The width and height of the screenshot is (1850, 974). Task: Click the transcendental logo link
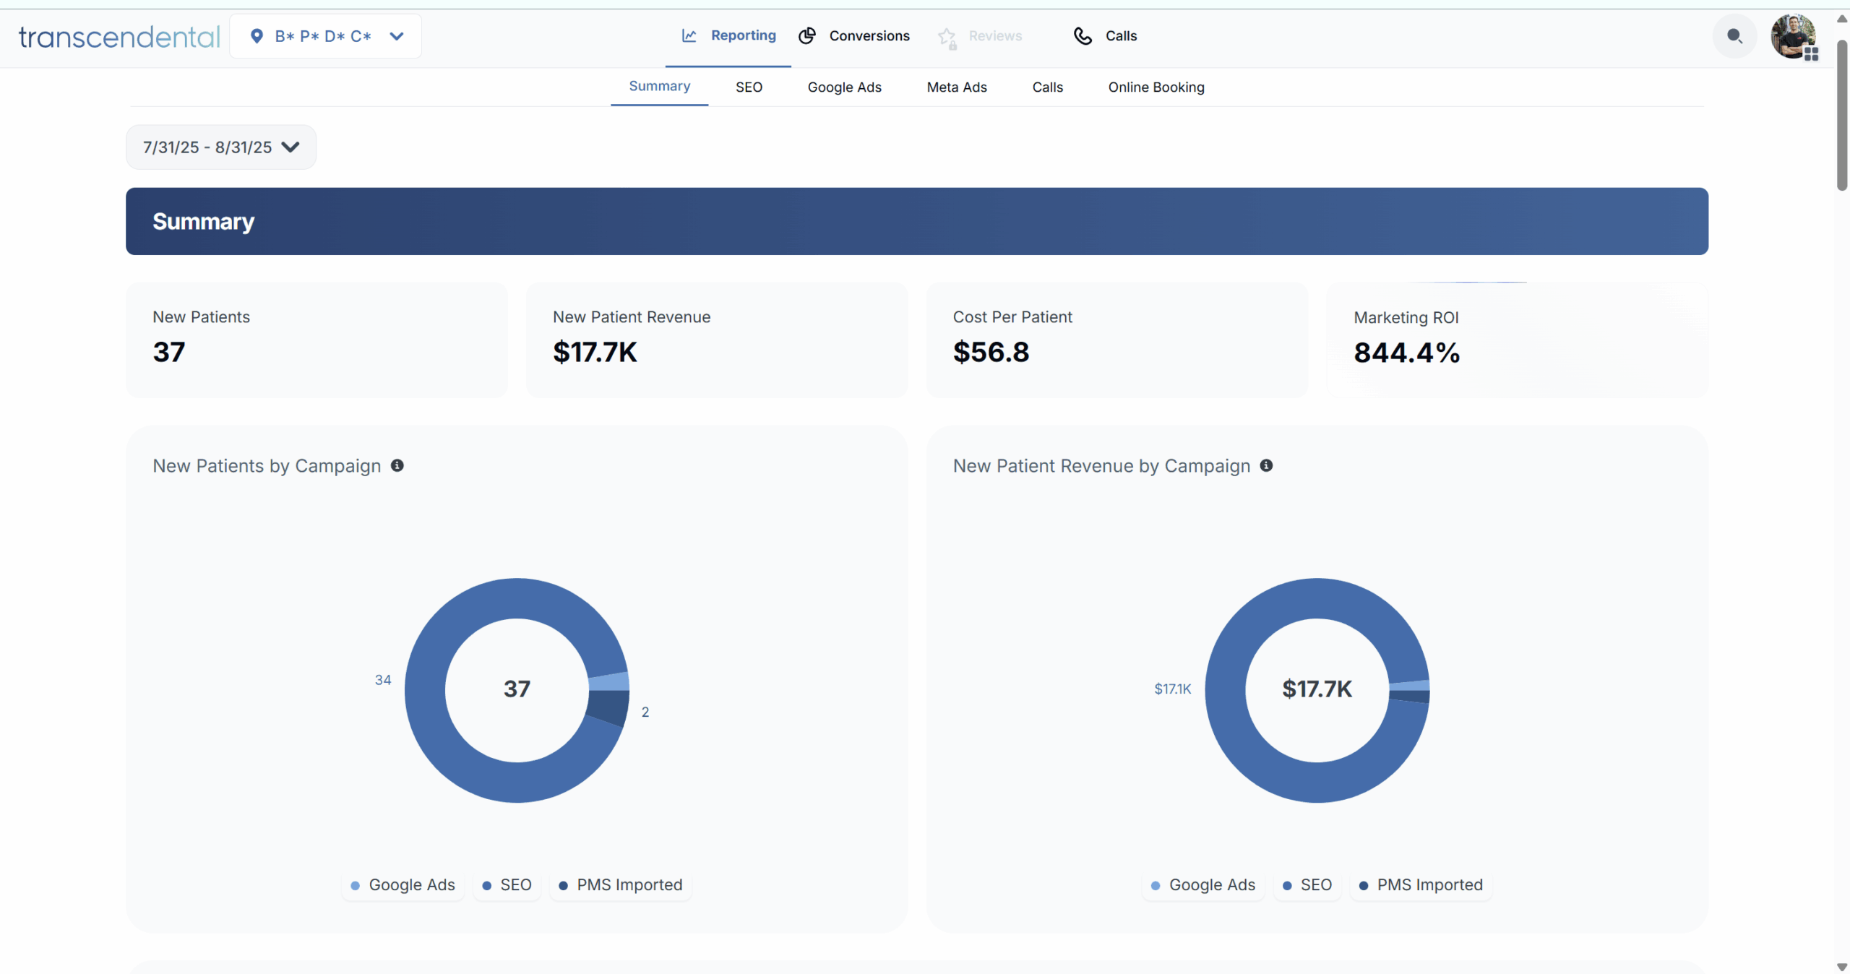pyautogui.click(x=119, y=36)
